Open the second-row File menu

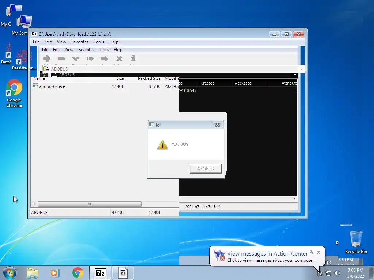click(45, 50)
